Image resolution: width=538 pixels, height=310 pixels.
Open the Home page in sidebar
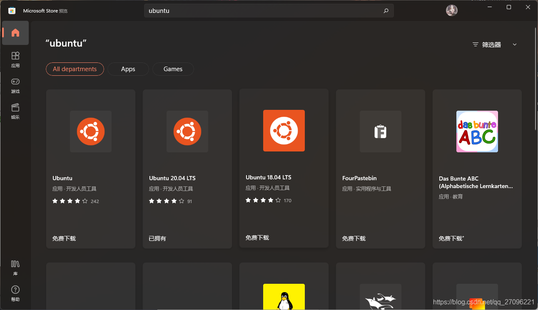point(15,33)
